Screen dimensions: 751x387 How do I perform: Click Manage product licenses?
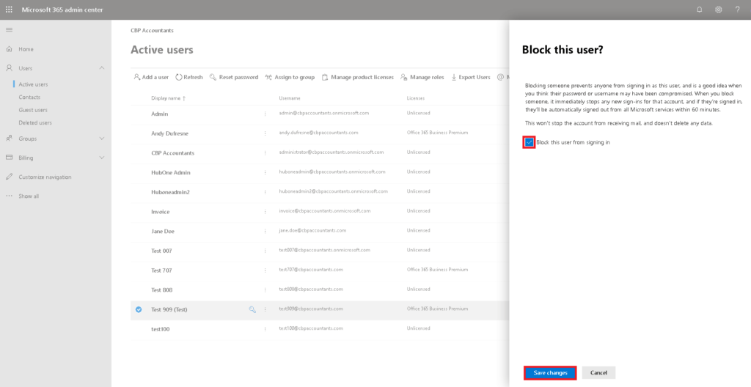click(x=357, y=77)
